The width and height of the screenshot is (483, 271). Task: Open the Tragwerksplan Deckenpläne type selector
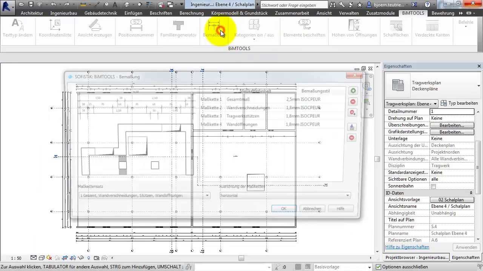(432, 86)
